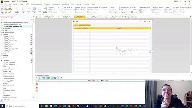Insert a Note repositionnable control
This screenshot has height=108, width=192.
[168, 12]
